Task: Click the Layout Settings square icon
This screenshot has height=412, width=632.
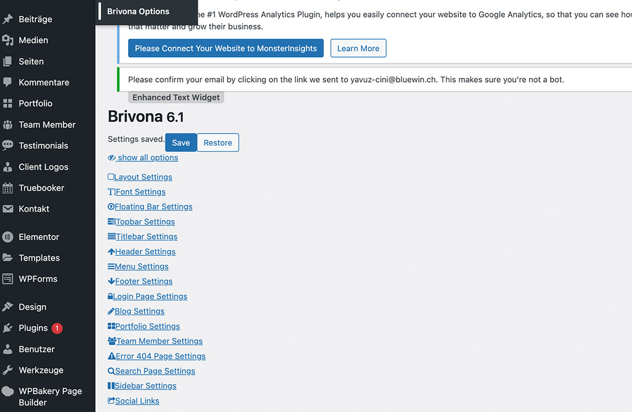Action: 111,177
